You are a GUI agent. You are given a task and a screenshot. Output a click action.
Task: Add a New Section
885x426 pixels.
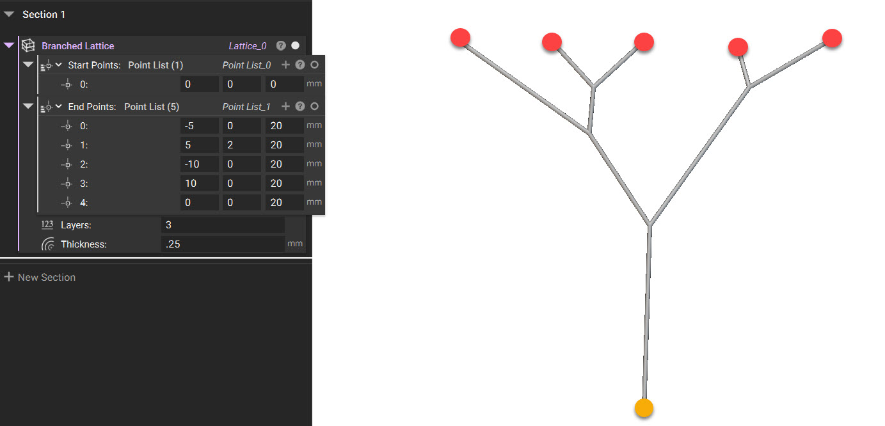[x=40, y=277]
